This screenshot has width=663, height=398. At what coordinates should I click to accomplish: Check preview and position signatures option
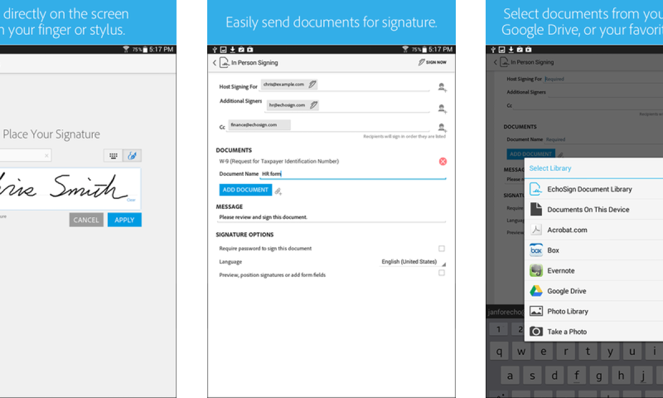pyautogui.click(x=441, y=273)
